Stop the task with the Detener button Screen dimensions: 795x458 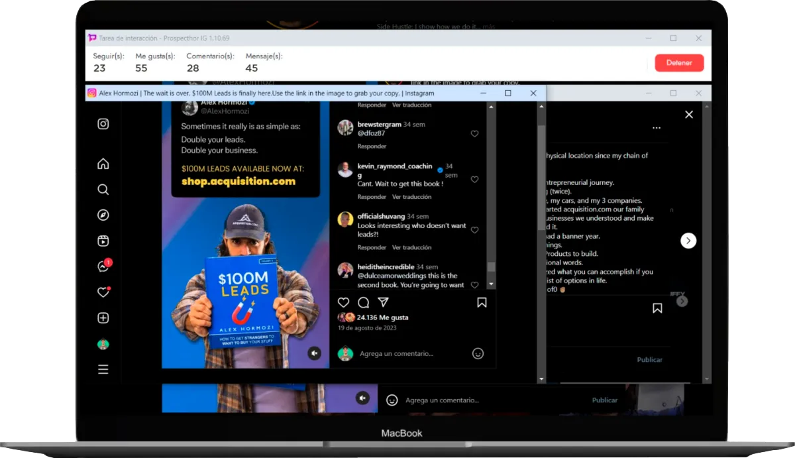coord(679,63)
